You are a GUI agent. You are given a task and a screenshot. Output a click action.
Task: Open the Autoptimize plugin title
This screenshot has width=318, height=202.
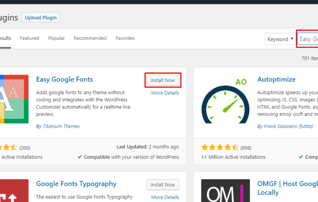[x=277, y=79]
